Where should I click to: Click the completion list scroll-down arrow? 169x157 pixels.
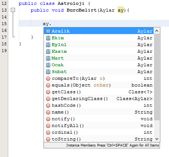click(x=157, y=139)
